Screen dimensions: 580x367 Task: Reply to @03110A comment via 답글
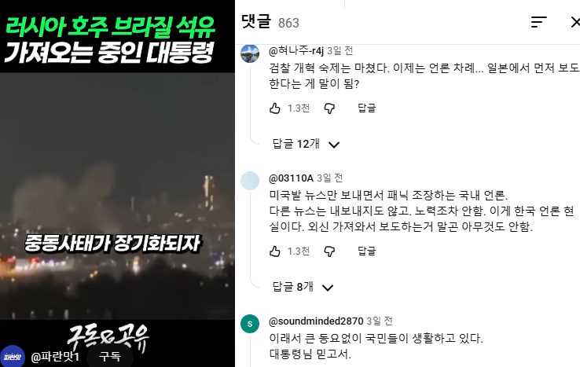coord(366,251)
